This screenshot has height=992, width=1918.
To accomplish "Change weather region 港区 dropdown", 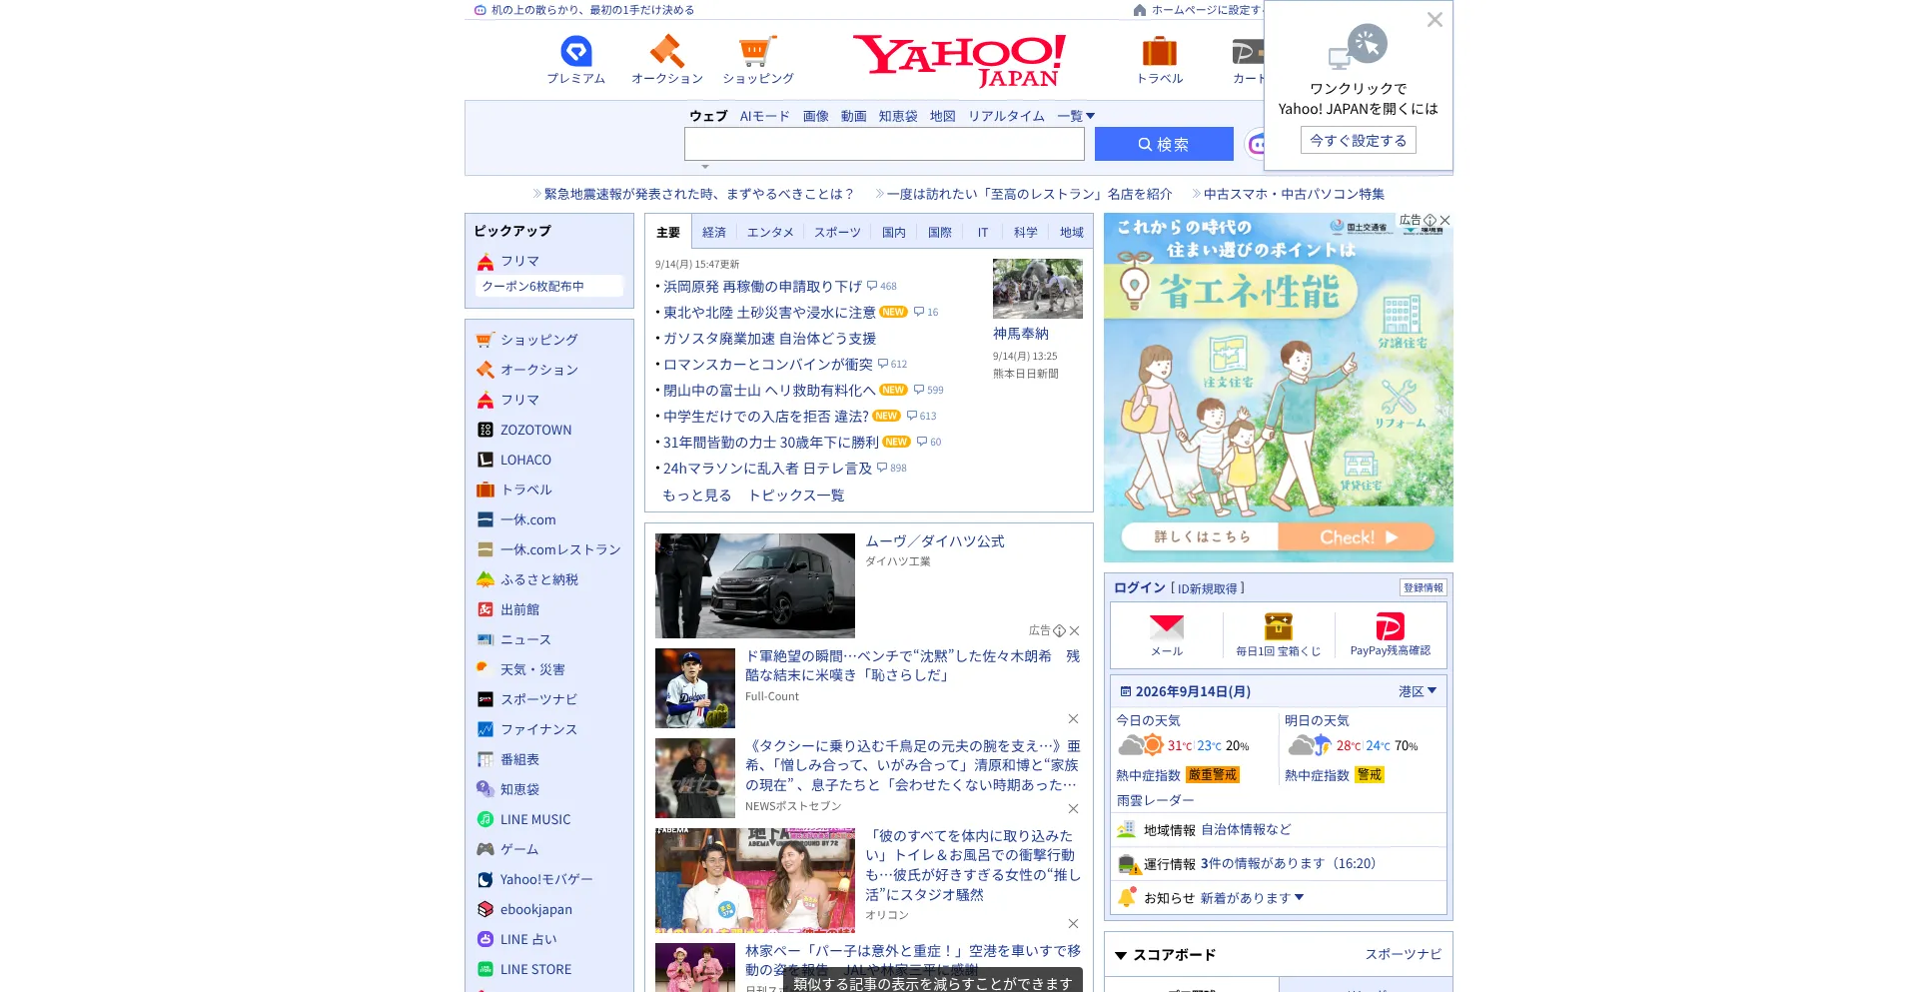I will coord(1418,691).
